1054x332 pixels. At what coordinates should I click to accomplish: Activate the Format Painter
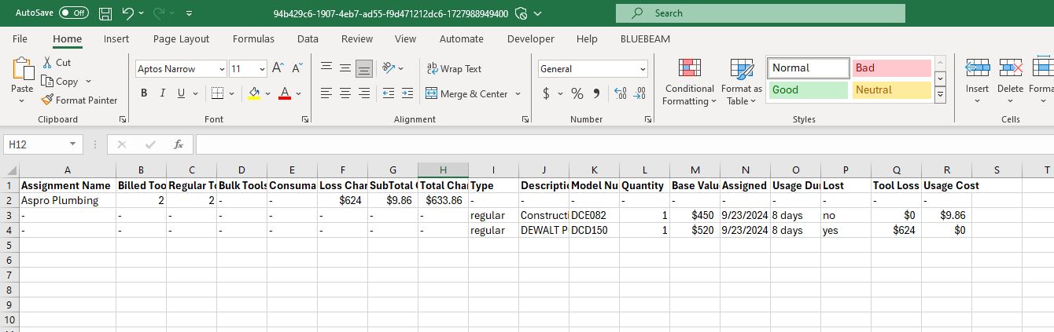click(79, 100)
